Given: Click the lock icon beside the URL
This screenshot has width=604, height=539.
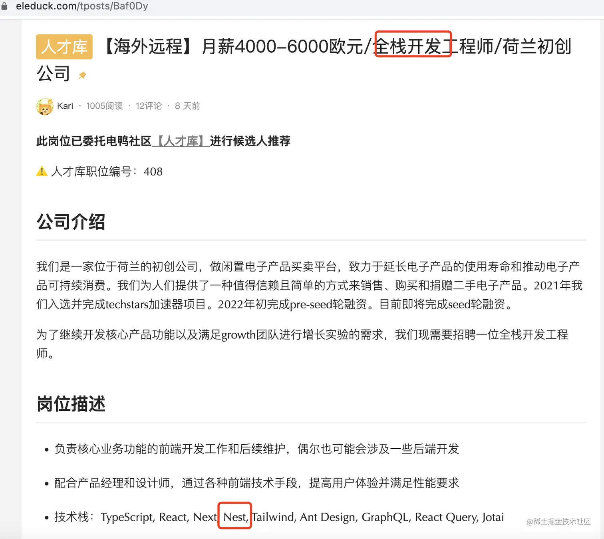Looking at the screenshot, I should [4, 6].
